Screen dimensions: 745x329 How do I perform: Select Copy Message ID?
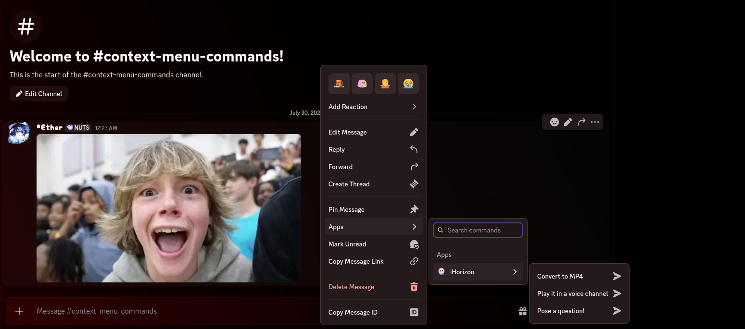(x=374, y=312)
